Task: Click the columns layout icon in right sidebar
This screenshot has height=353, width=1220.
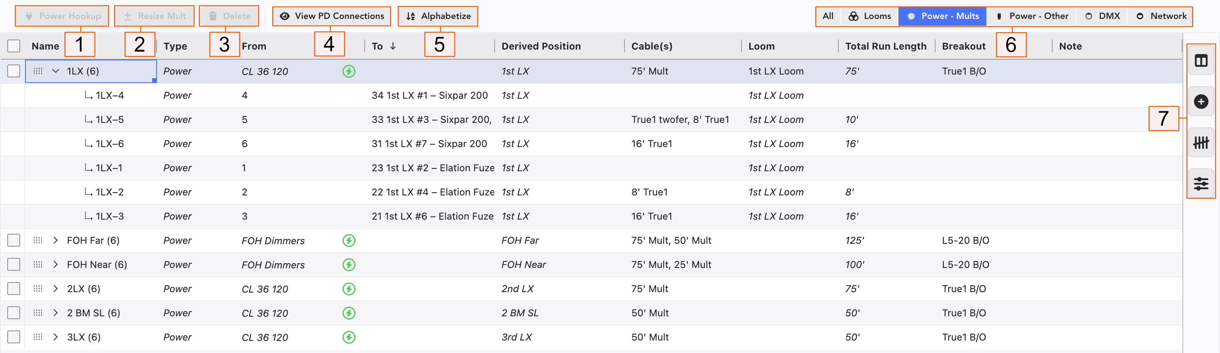Action: coord(1201,60)
